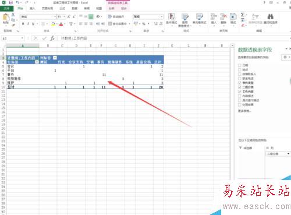
Task: Click the Wrap Text button
Action: point(116,17)
